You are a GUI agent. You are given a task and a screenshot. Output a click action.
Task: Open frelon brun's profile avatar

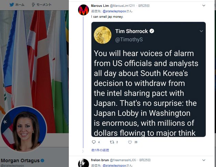click(84, 163)
